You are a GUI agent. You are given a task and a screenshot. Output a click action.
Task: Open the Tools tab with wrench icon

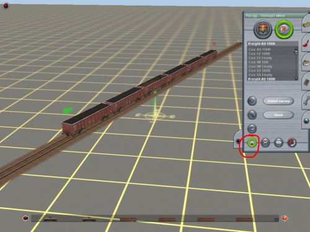click(x=306, y=101)
